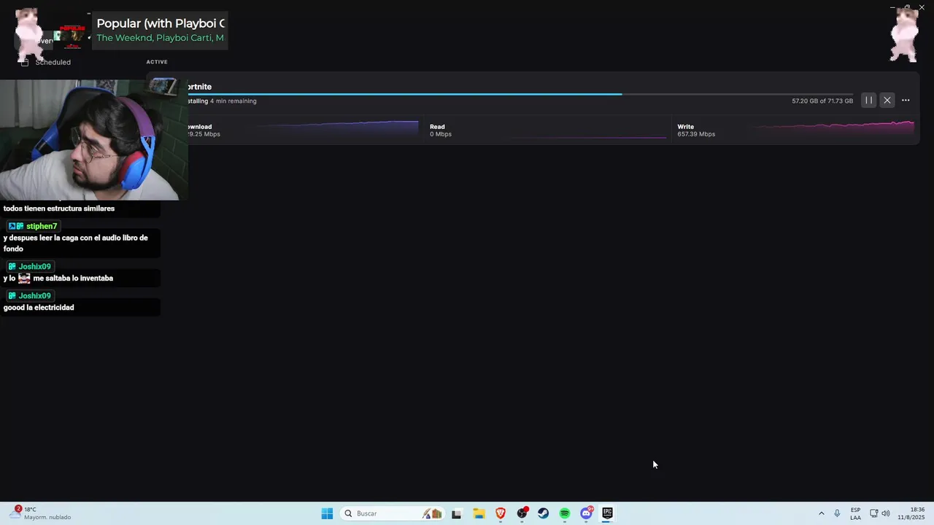Viewport: 934px width, 525px height.
Task: Click the Fortnite game title
Action: 199,87
